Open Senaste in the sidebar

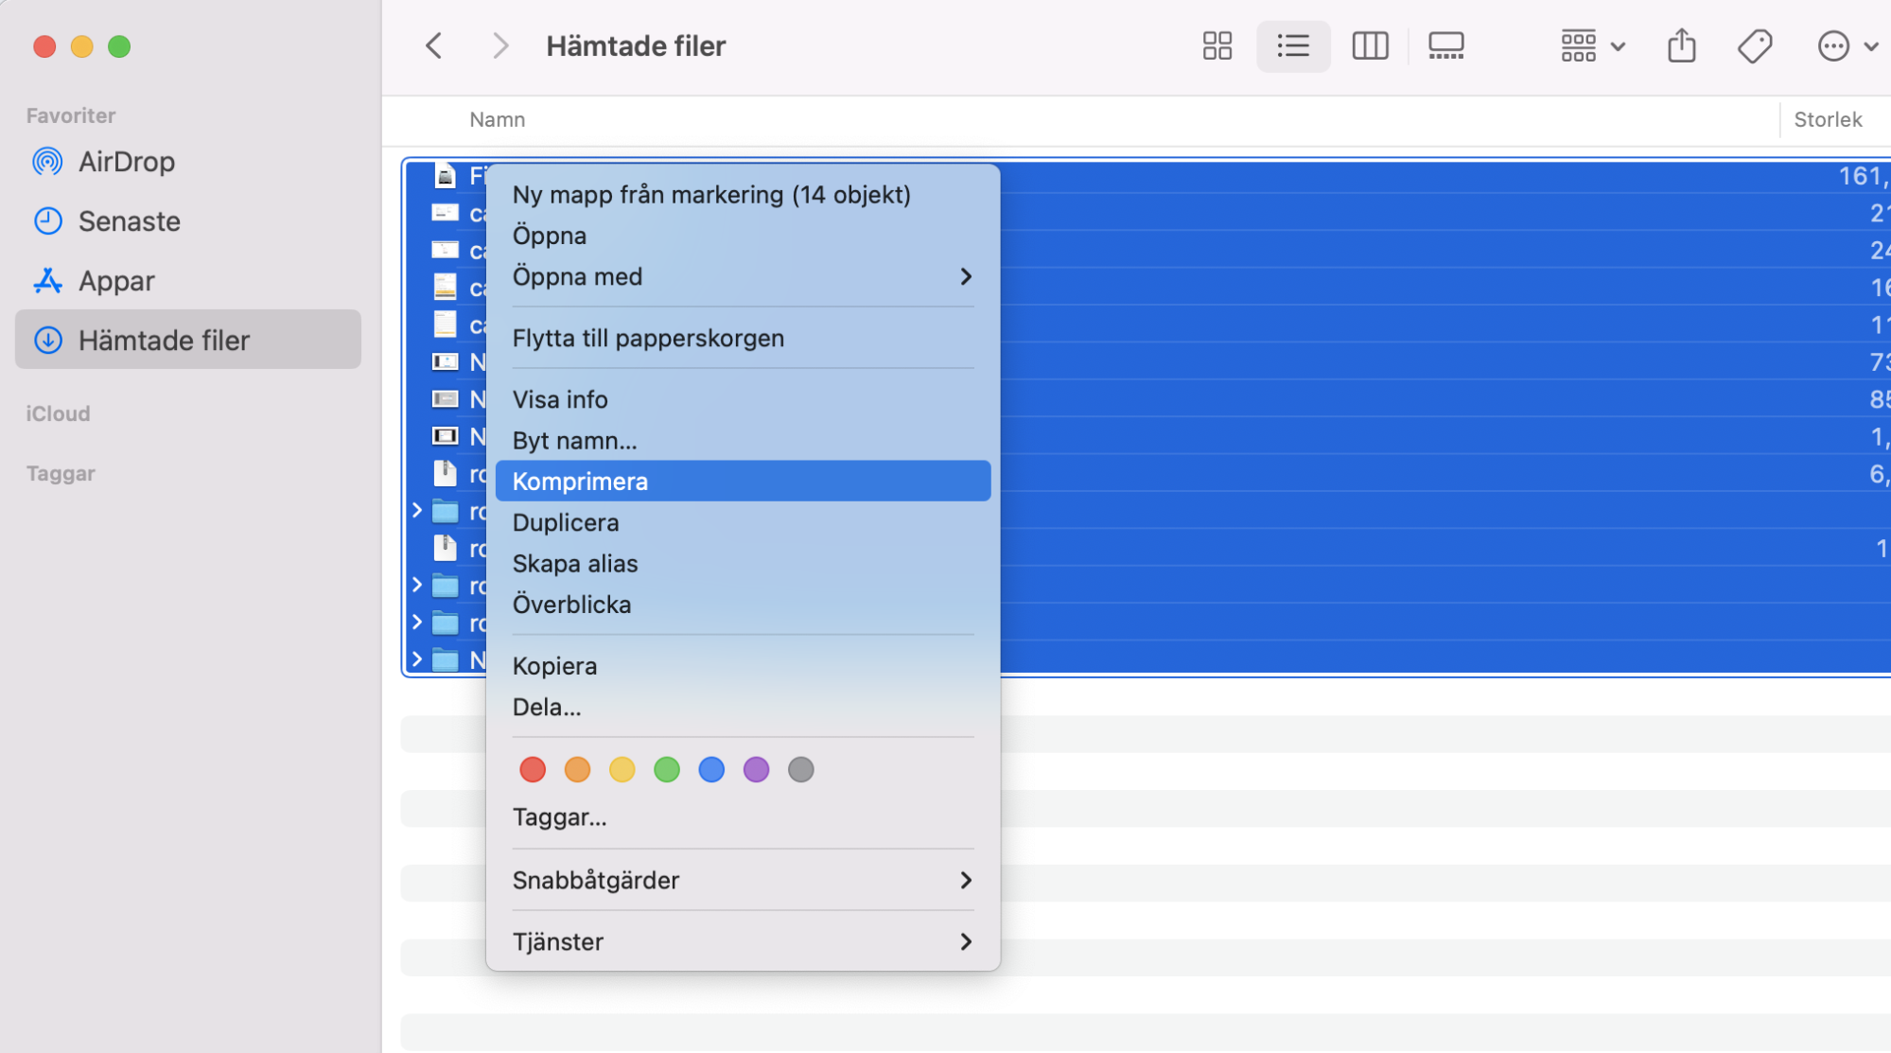pyautogui.click(x=188, y=221)
